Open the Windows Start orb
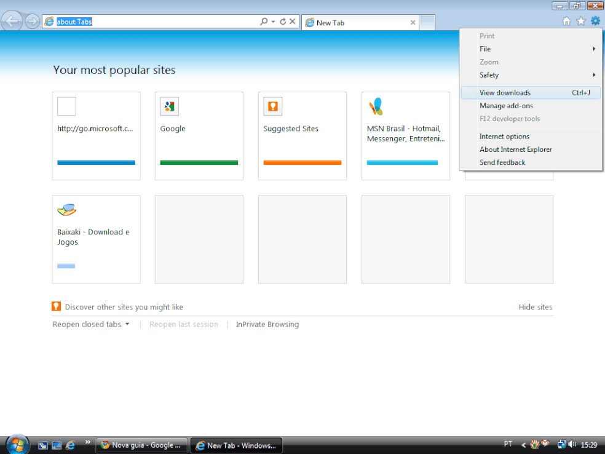 pos(17,444)
